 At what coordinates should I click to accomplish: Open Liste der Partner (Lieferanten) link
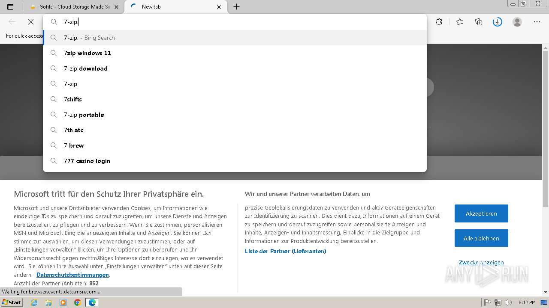point(286,251)
